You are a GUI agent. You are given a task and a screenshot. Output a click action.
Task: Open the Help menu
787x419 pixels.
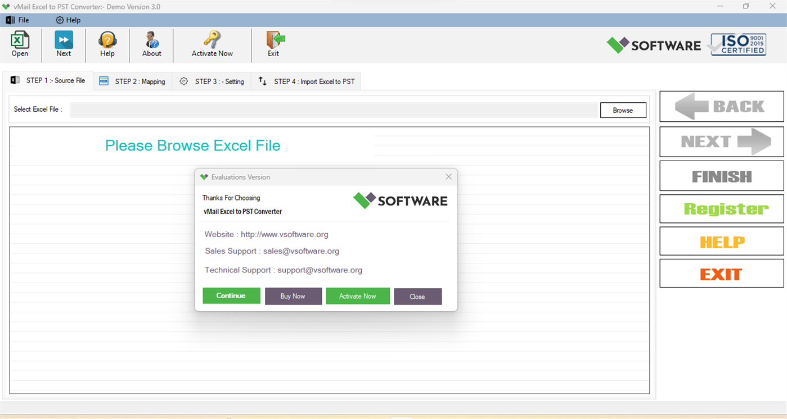(68, 20)
